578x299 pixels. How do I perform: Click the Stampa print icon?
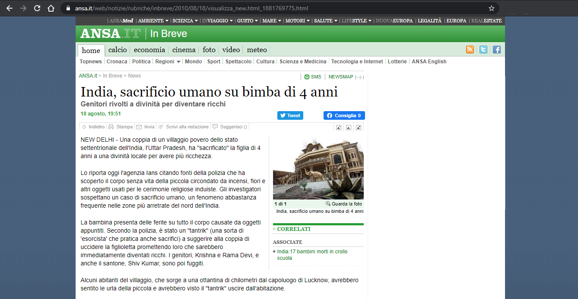click(111, 127)
